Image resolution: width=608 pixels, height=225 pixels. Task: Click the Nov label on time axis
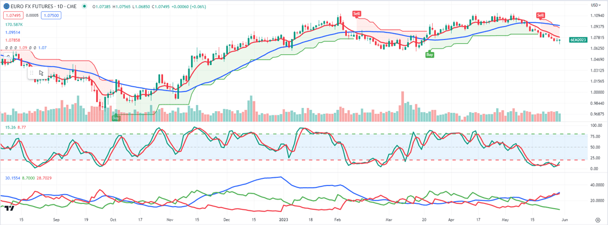tap(169, 218)
